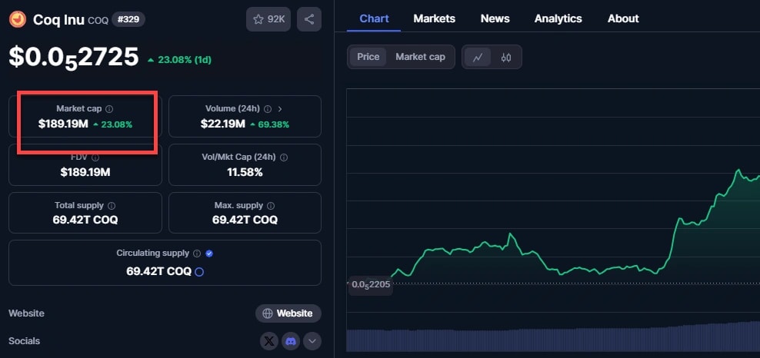Open the Discord social link

291,341
